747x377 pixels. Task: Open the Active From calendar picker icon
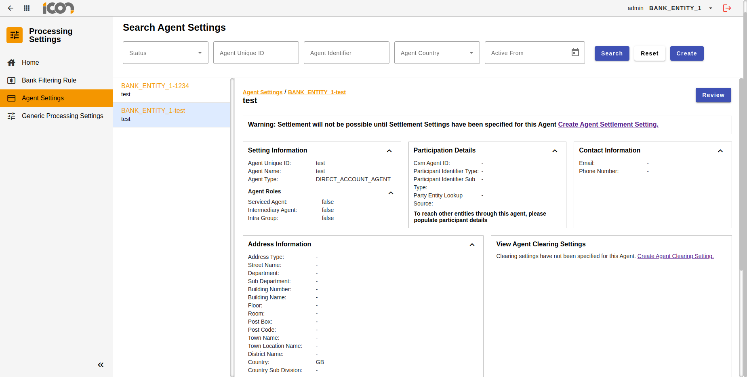click(575, 53)
